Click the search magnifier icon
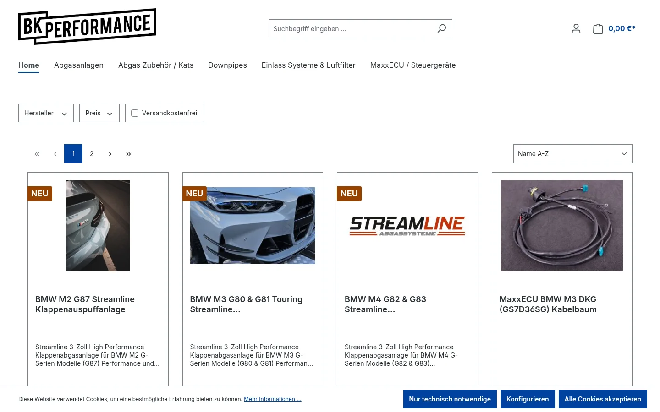Image resolution: width=660 pixels, height=412 pixels. pyautogui.click(x=442, y=28)
